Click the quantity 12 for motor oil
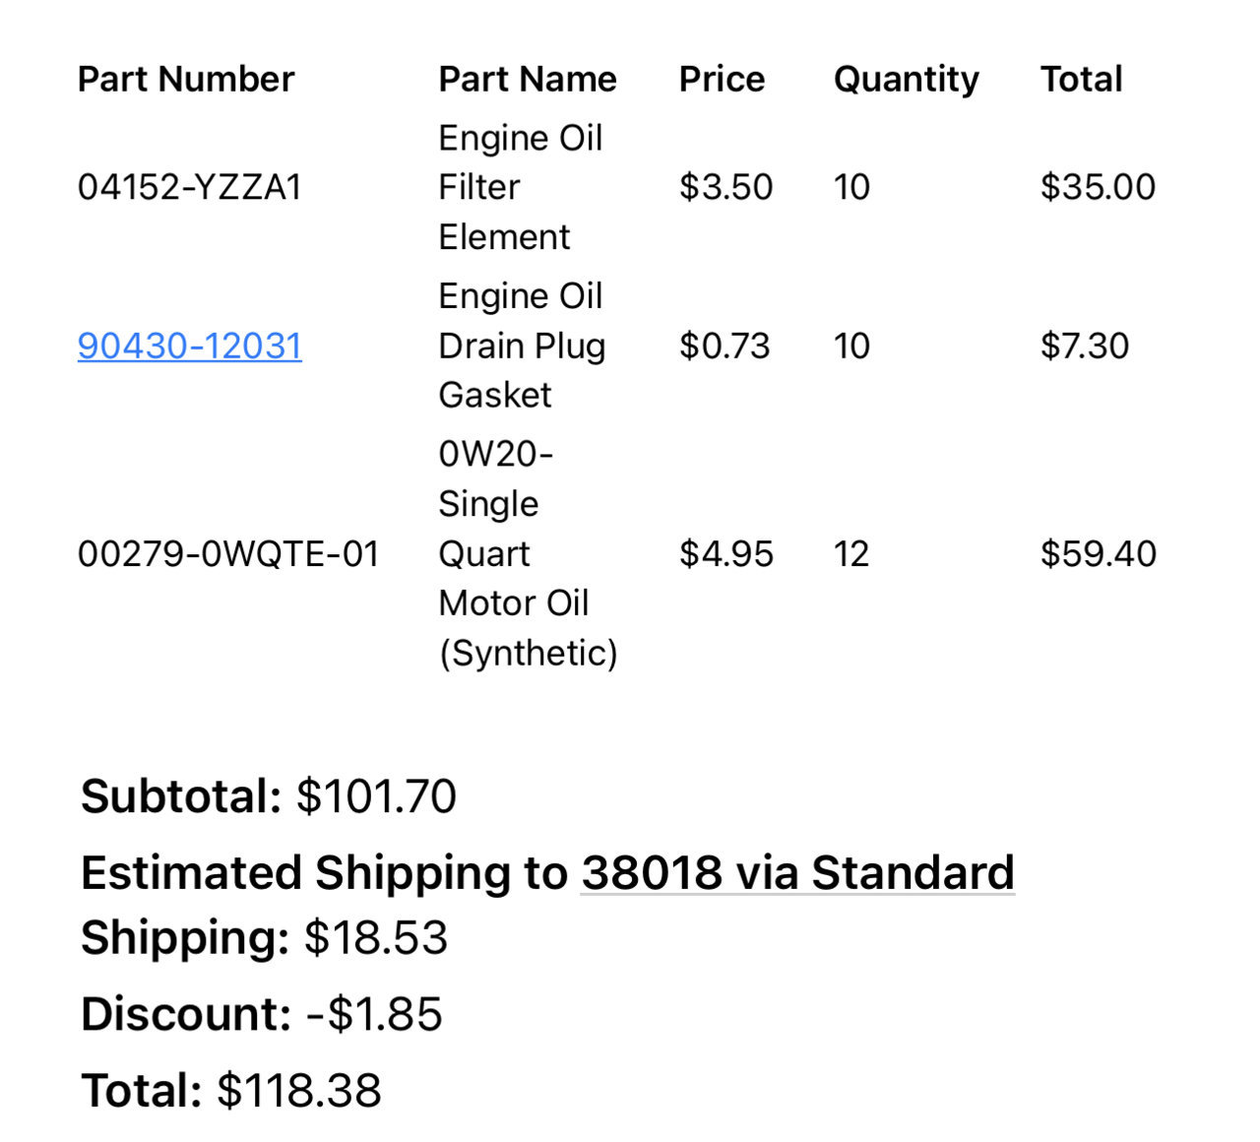The image size is (1260, 1142). [x=851, y=554]
